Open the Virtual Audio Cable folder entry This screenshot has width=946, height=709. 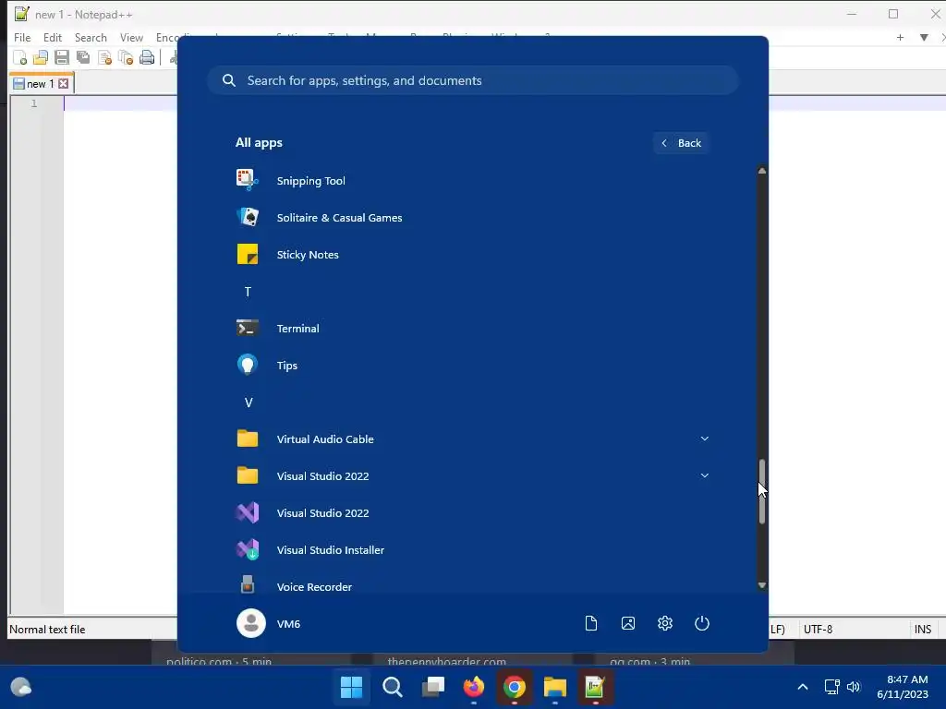click(473, 439)
